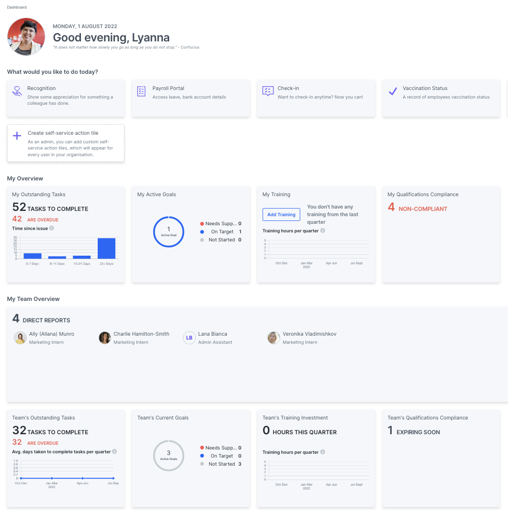Click the Add Training button

(x=281, y=215)
